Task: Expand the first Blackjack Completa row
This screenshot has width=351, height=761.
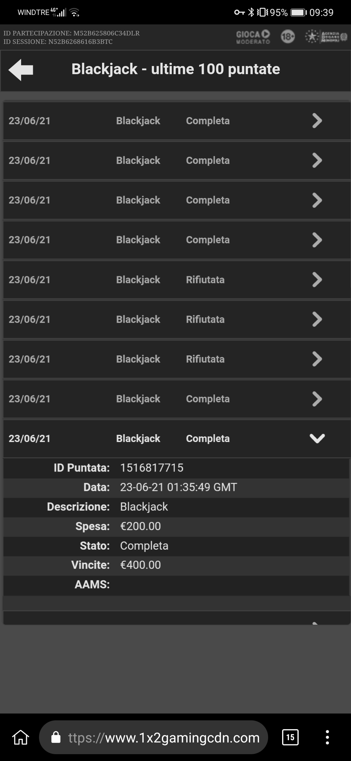Action: tap(177, 121)
